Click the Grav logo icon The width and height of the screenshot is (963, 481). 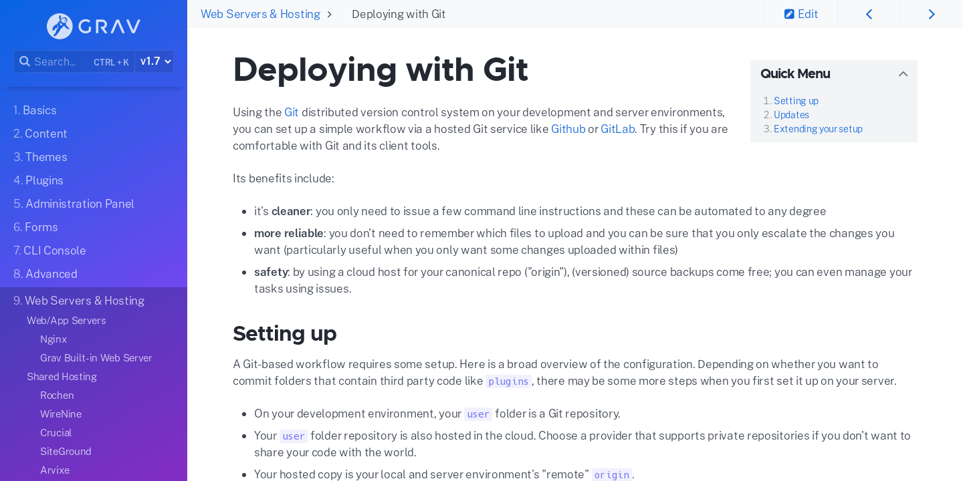(59, 25)
